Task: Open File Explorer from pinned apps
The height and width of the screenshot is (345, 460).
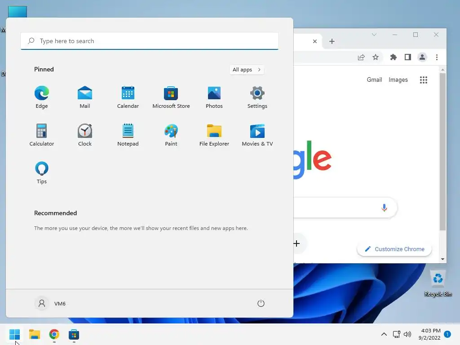Action: point(214,135)
